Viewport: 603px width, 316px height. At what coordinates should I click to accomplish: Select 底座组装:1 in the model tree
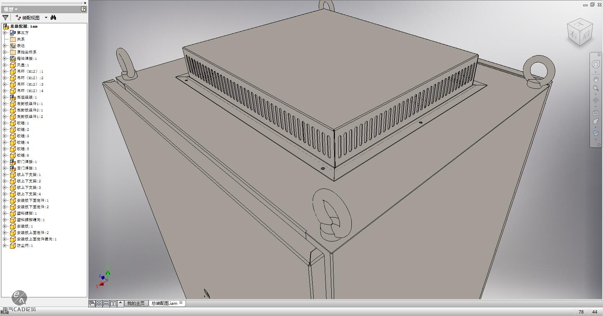pyautogui.click(x=27, y=97)
